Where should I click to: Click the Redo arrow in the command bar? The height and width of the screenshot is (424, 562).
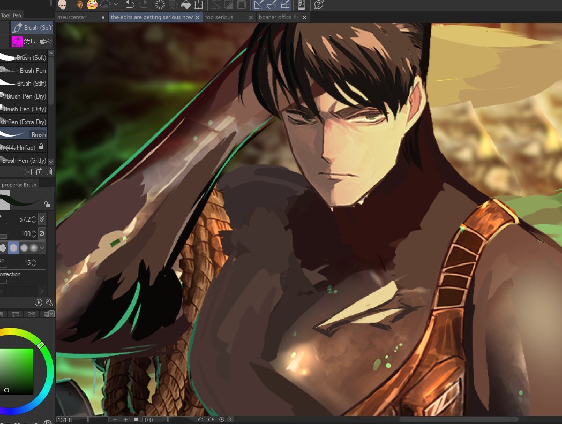click(143, 4)
